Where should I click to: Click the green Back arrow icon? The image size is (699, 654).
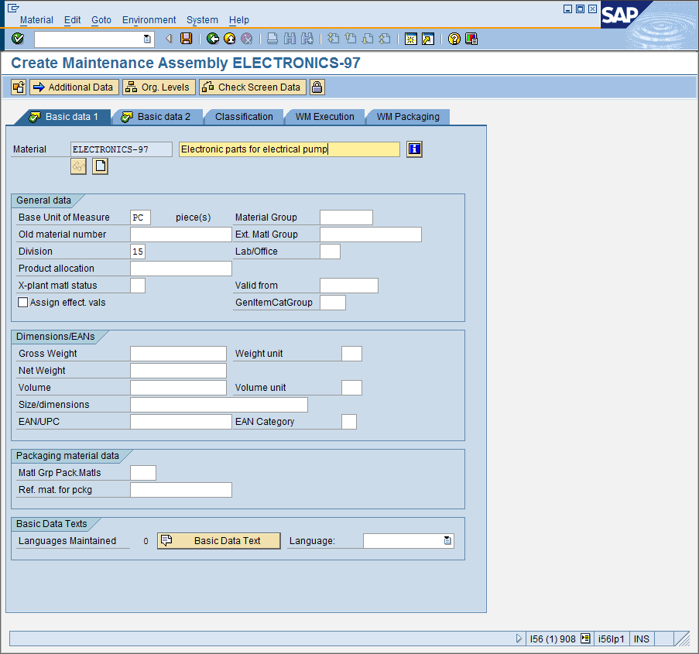click(x=213, y=39)
